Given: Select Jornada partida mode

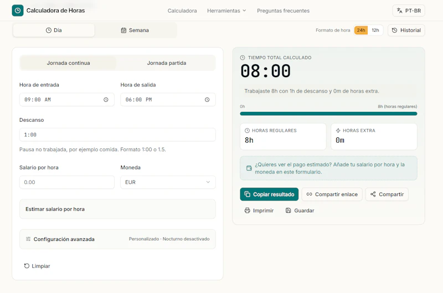Looking at the screenshot, I should [x=167, y=63].
